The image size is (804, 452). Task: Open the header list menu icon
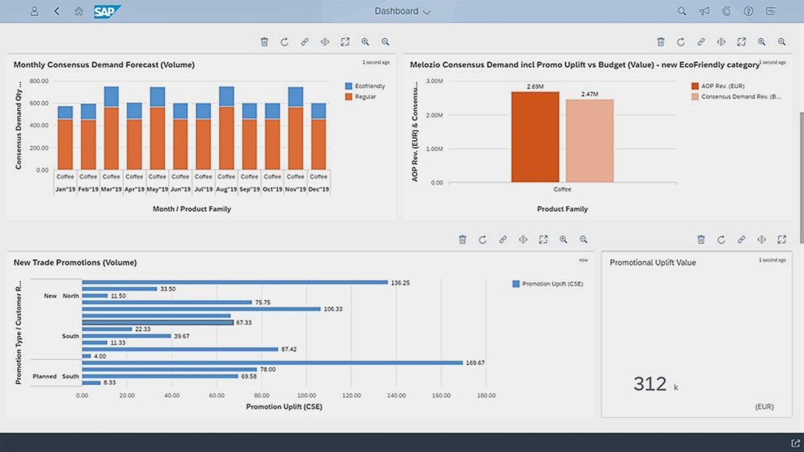point(771,11)
